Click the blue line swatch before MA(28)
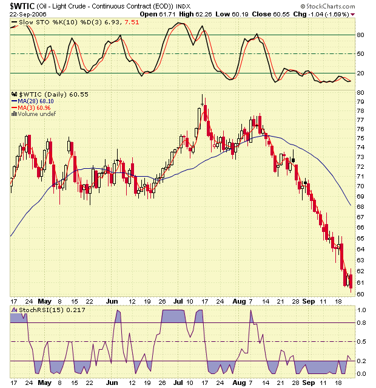The width and height of the screenshot is (376, 388). click(15, 101)
